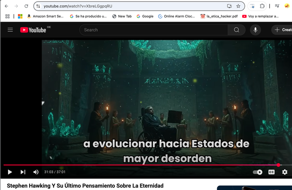Play the paused video
The image size is (292, 190).
pos(10,172)
